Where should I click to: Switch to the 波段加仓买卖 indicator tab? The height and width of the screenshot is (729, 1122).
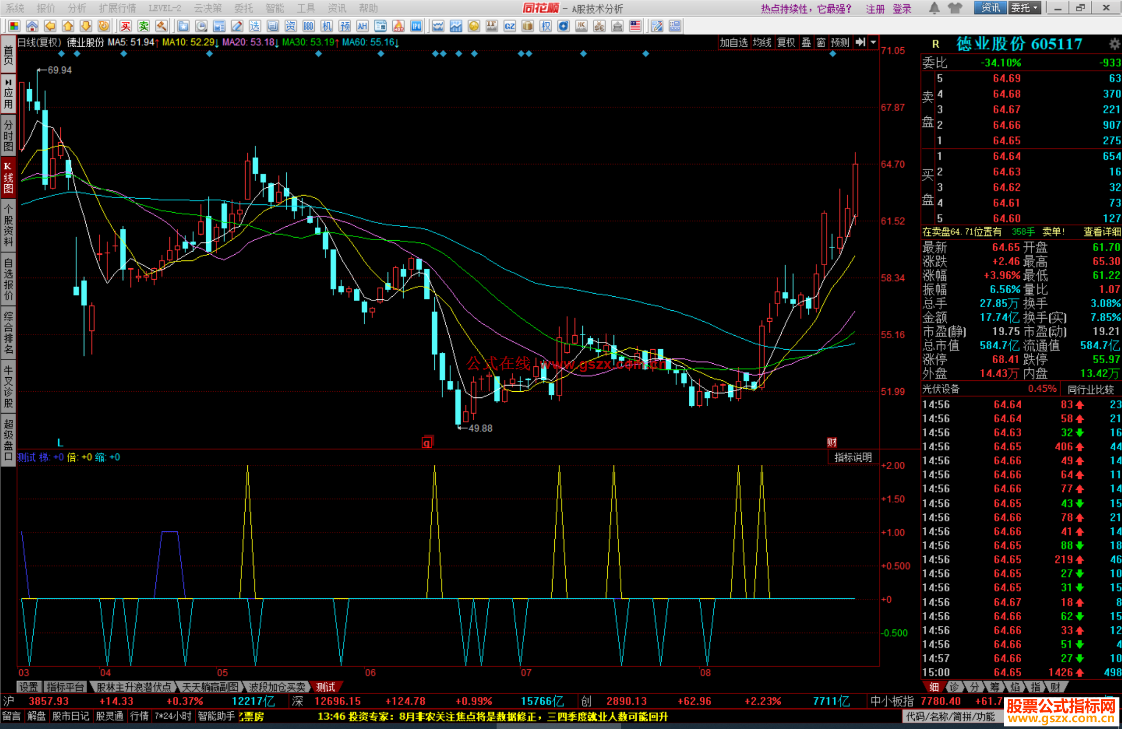click(x=277, y=687)
